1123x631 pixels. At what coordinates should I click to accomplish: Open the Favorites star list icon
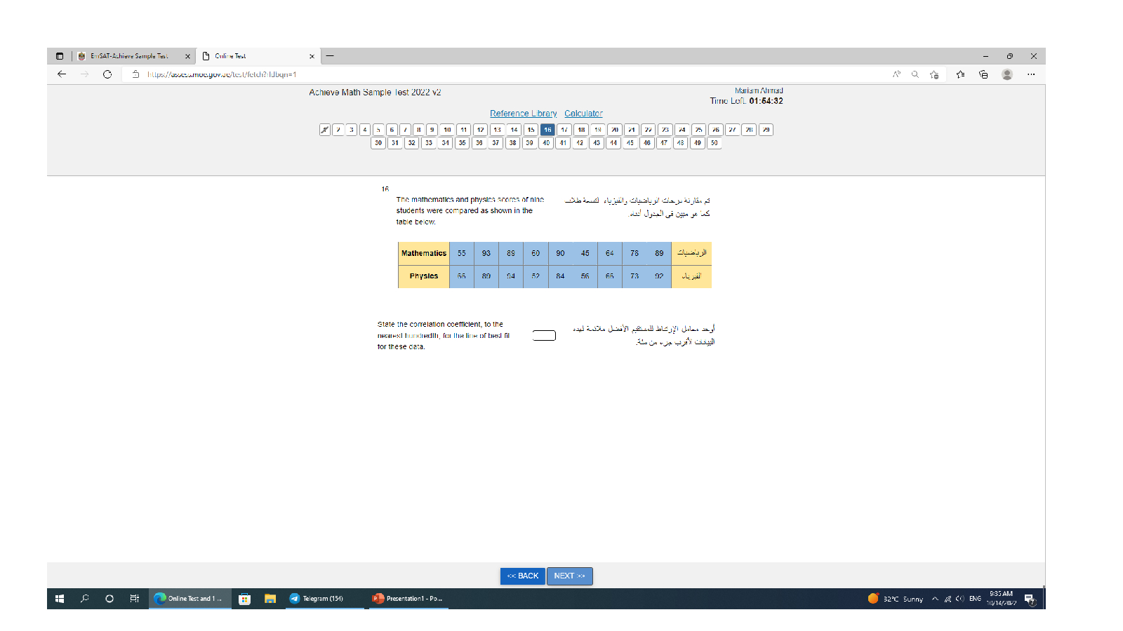960,74
